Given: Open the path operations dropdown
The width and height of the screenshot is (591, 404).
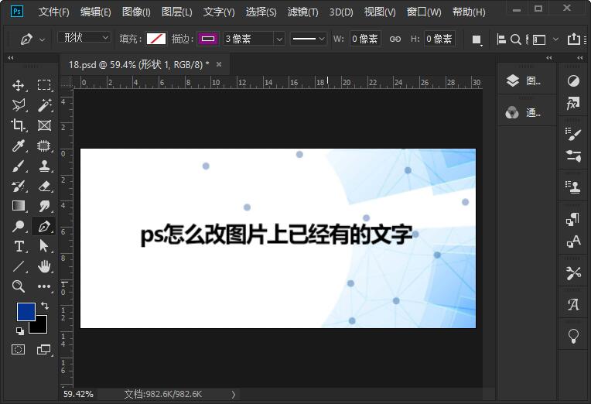Looking at the screenshot, I should (x=477, y=39).
